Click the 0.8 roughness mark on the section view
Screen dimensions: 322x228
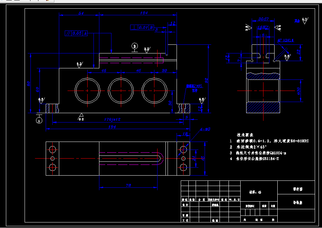(287, 58)
